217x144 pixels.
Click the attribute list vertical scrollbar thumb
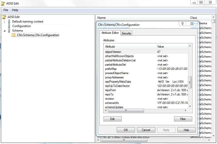click(190, 82)
